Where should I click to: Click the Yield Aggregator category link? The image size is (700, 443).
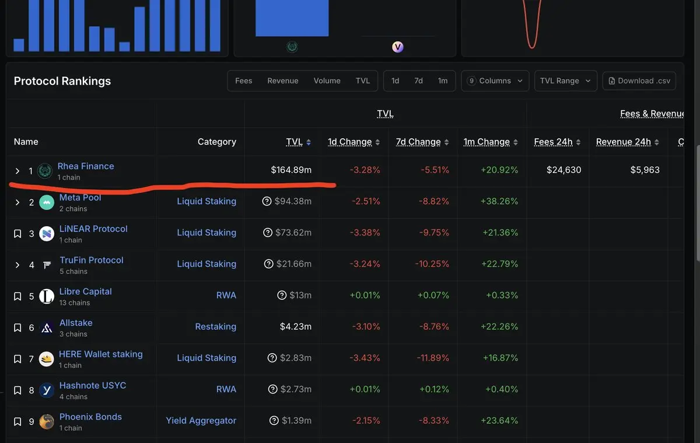click(x=201, y=420)
